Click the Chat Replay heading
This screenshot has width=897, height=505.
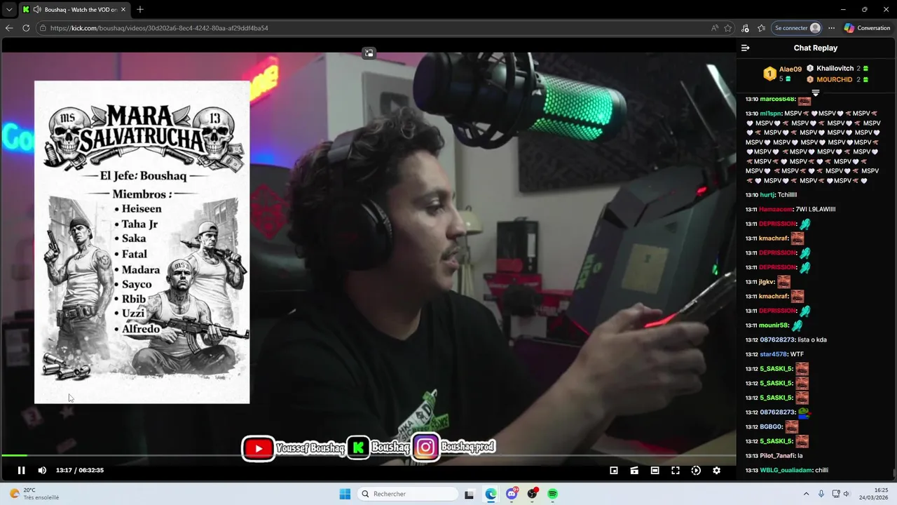coord(816,48)
